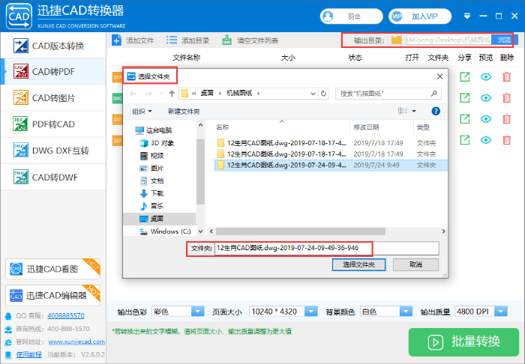Viewport: 525px width, 364px height.
Task: Click the 添加目录 list icon
Action: click(x=172, y=40)
